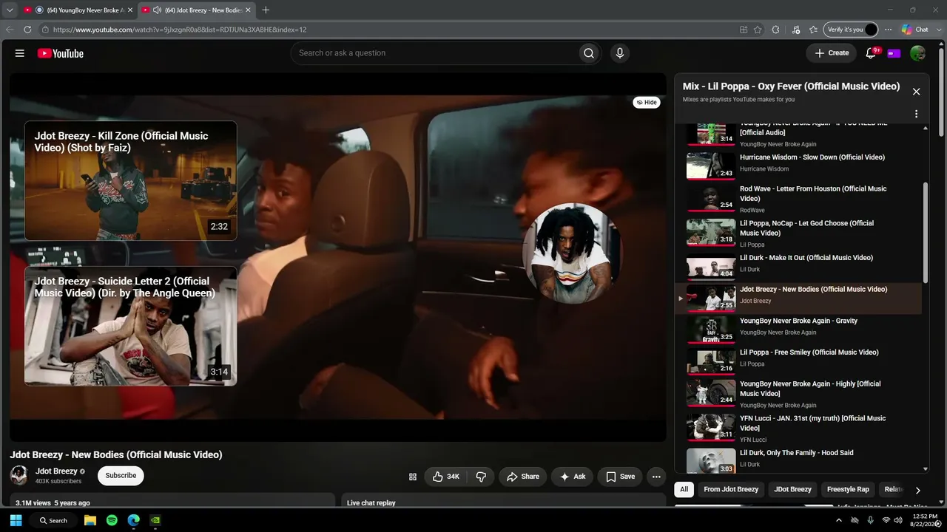The image size is (947, 532).
Task: Open Spotify from the taskbar
Action: 112,520
